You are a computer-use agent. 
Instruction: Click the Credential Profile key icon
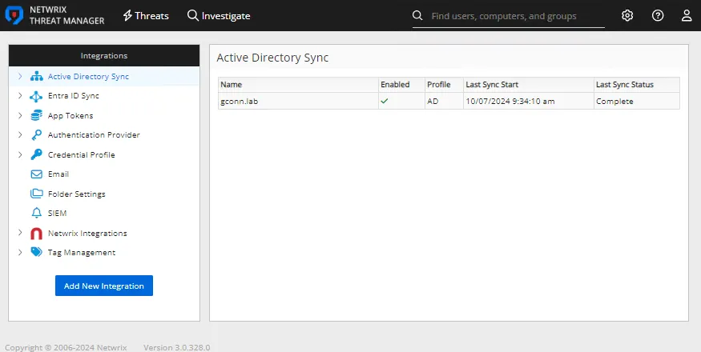click(x=37, y=154)
